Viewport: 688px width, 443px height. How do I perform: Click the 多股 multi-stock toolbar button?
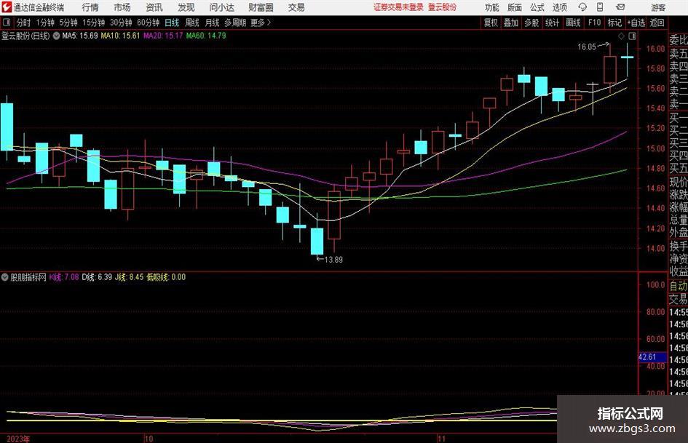[531, 23]
